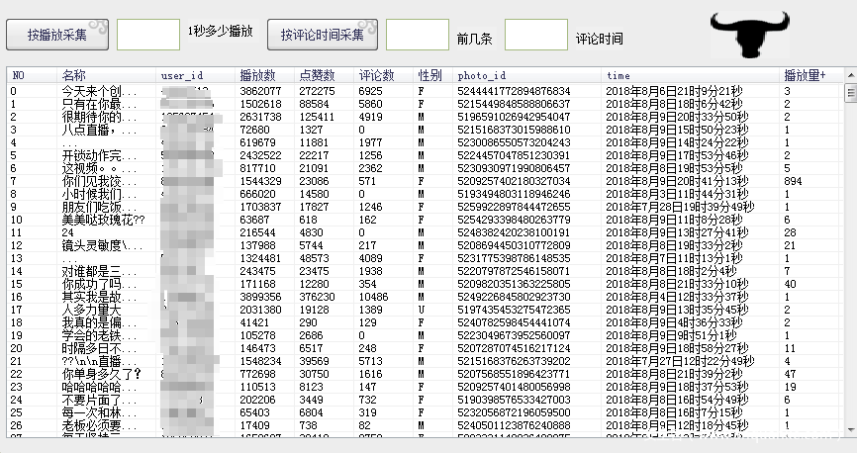
Task: Select row named 对谁都是三...
Action: pos(426,271)
